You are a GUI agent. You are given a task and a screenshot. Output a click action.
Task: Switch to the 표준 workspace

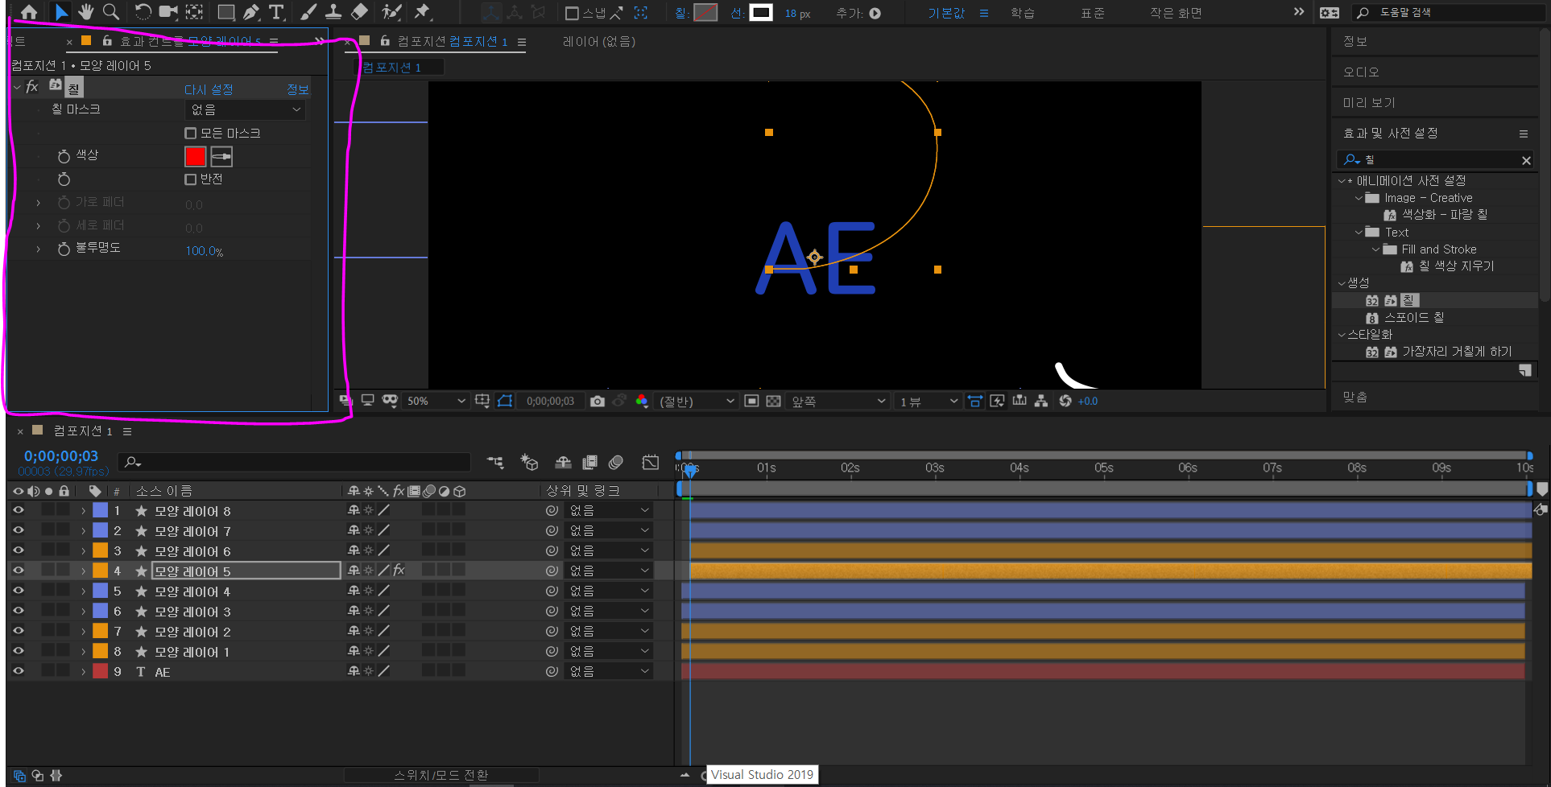point(1093,13)
